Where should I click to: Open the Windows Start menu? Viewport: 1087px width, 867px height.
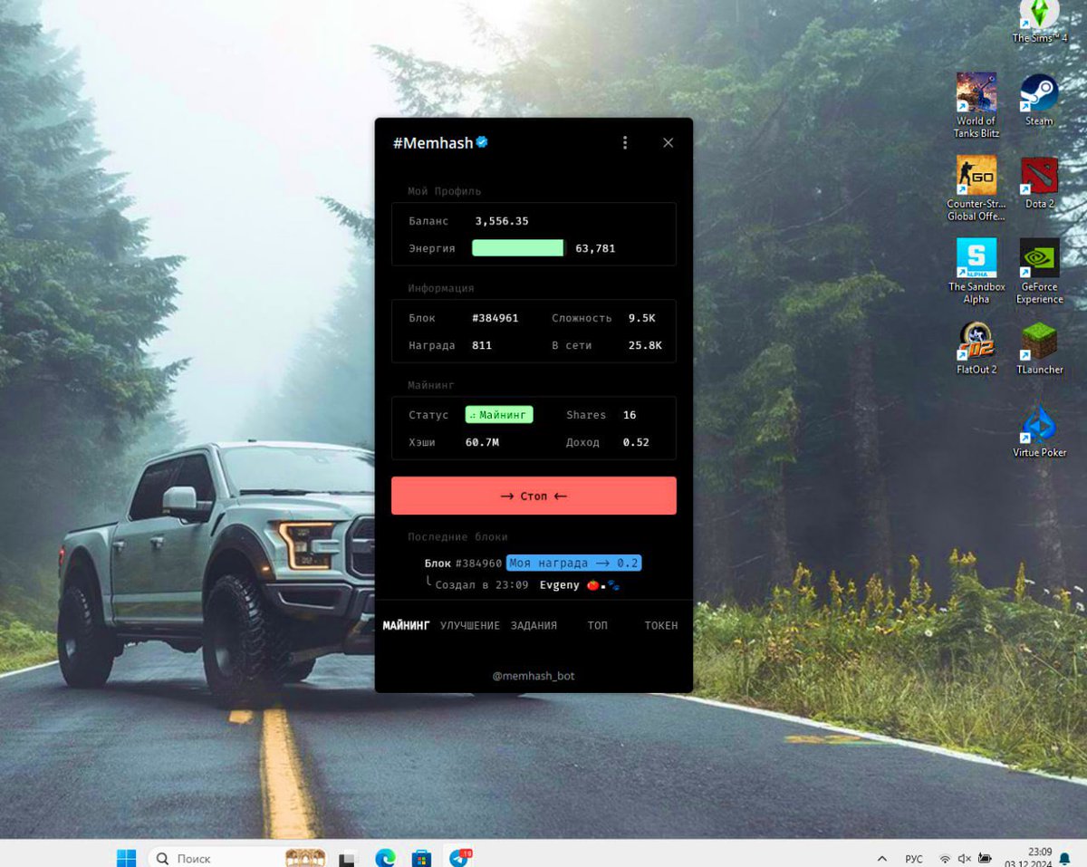[x=127, y=857]
